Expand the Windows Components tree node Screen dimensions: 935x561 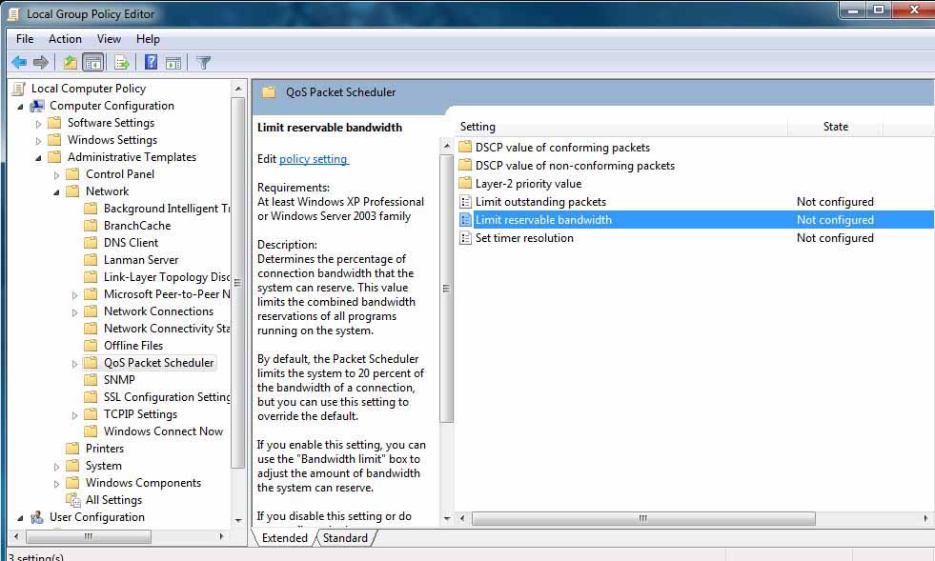(x=57, y=484)
